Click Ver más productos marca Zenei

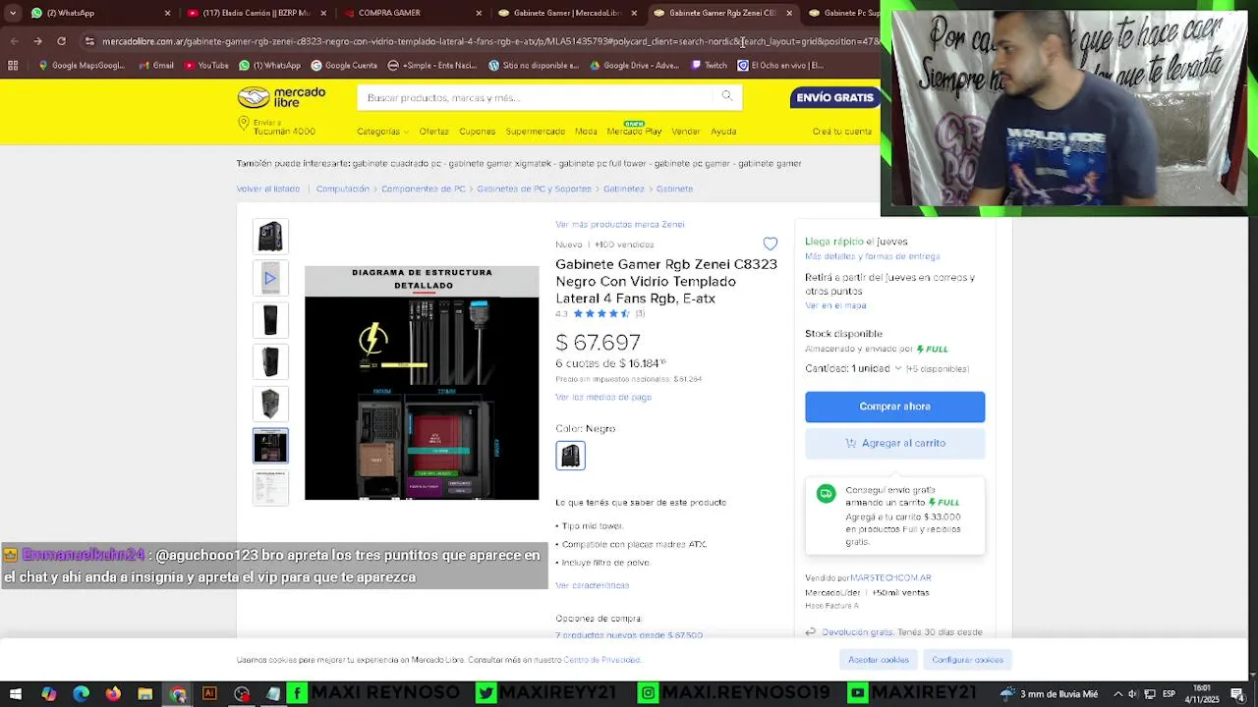[620, 225]
